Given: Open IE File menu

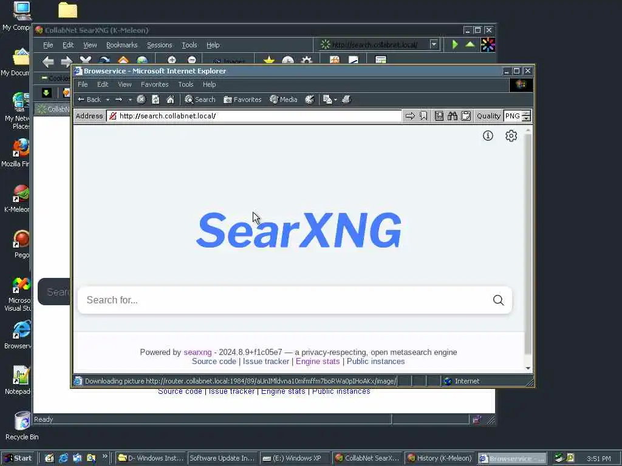Looking at the screenshot, I should [x=83, y=84].
